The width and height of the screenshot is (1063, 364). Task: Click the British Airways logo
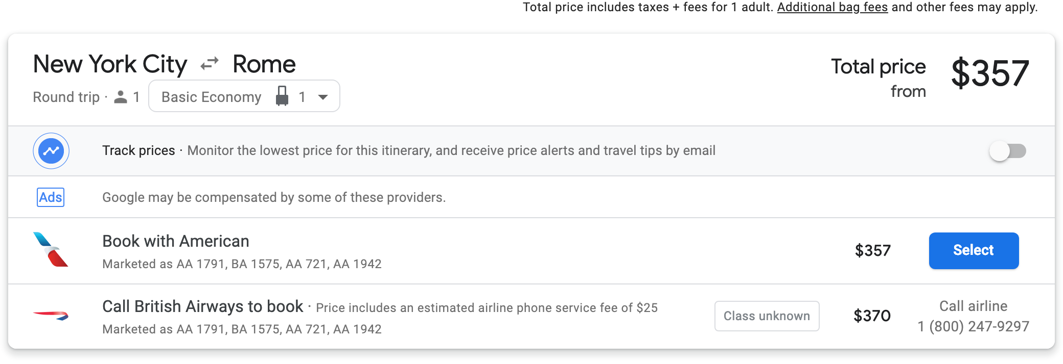coord(51,315)
